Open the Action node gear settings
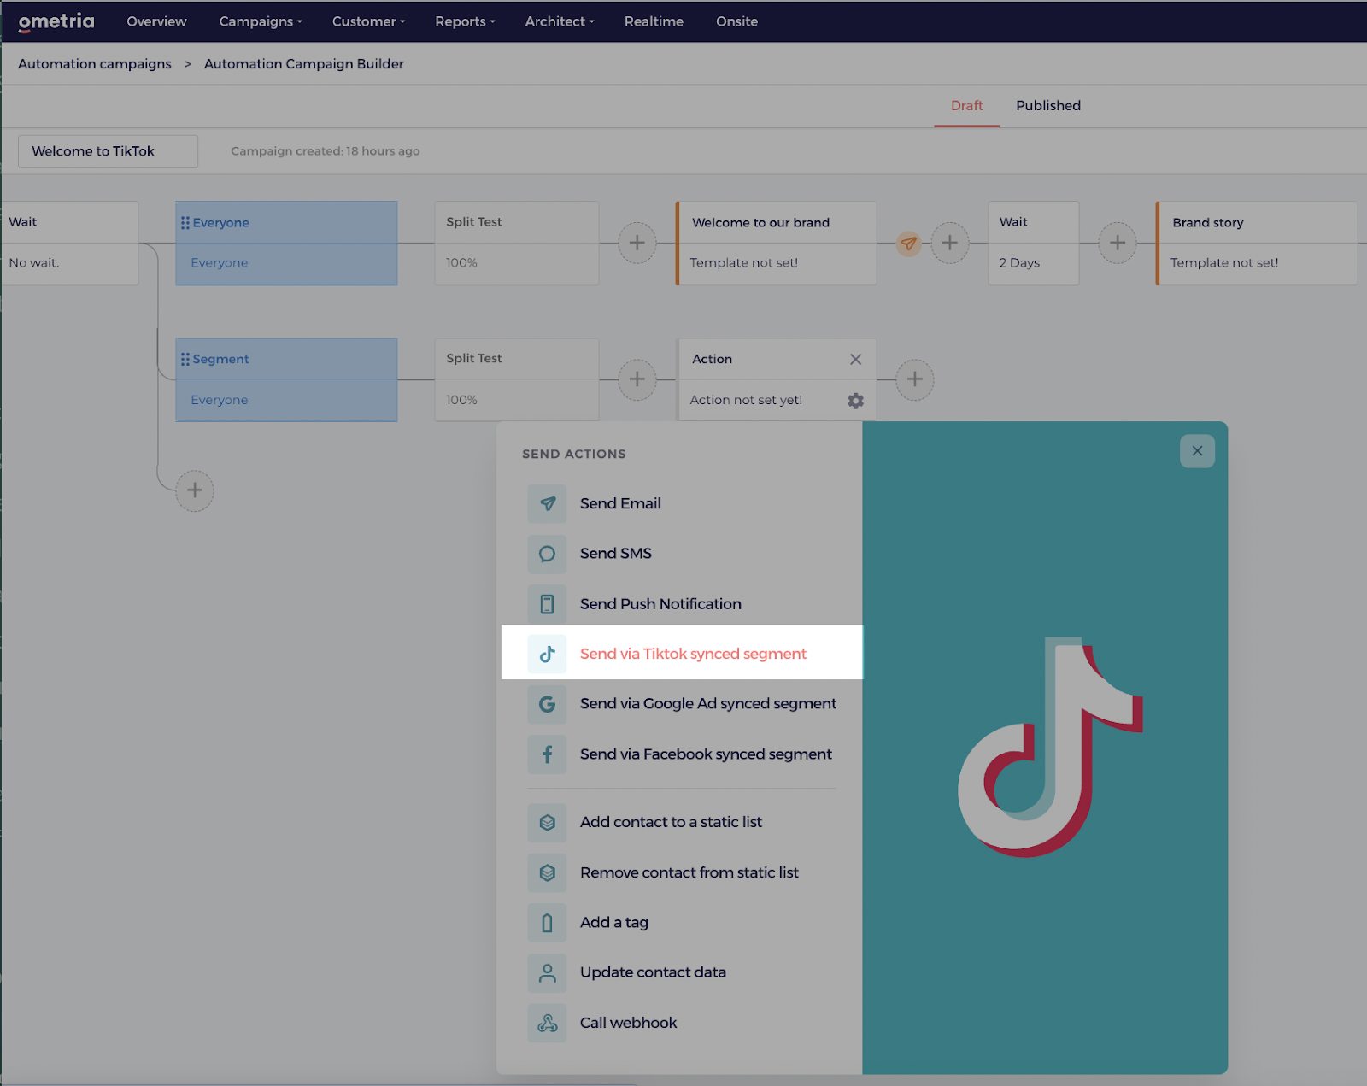 855,401
